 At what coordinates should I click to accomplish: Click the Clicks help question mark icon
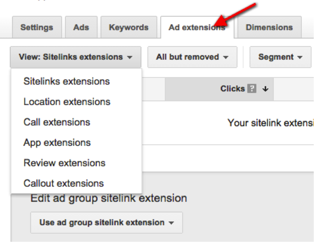coord(252,89)
